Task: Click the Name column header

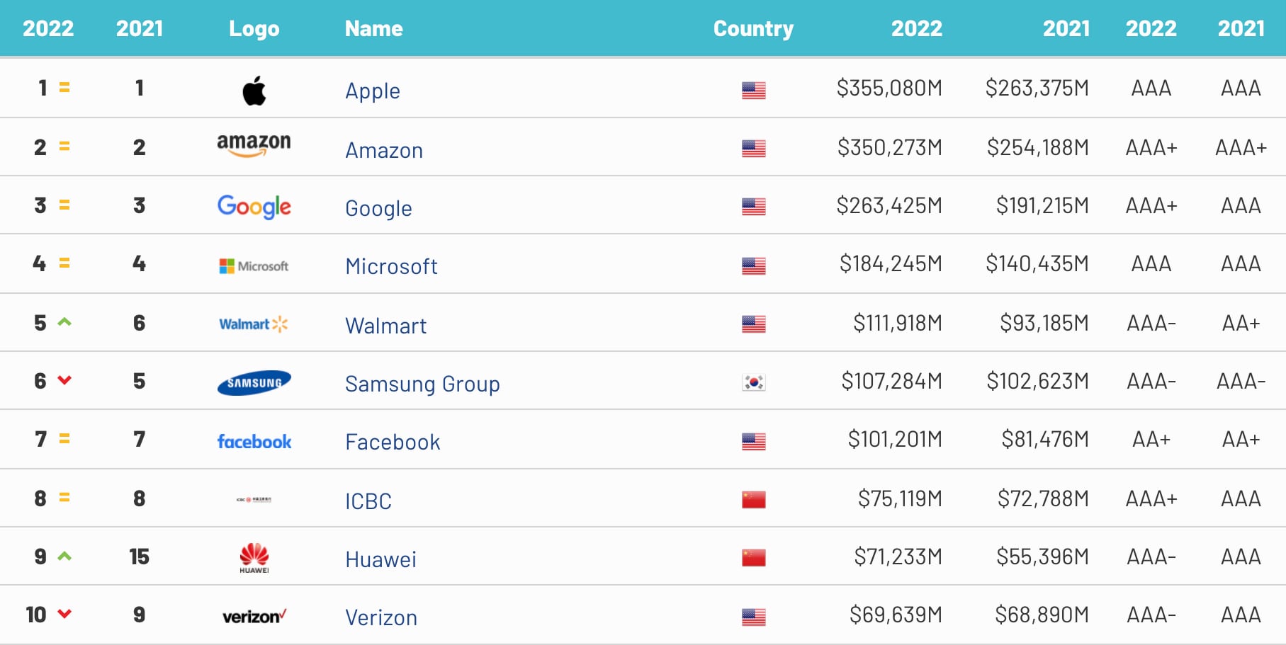Action: [x=373, y=29]
